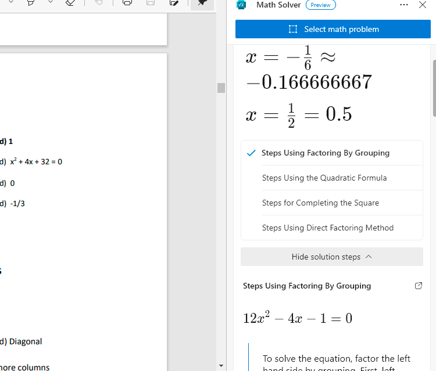Open the Highlight color dropdown arrow
Image resolution: width=436 pixels, height=371 pixels.
pyautogui.click(x=51, y=2)
